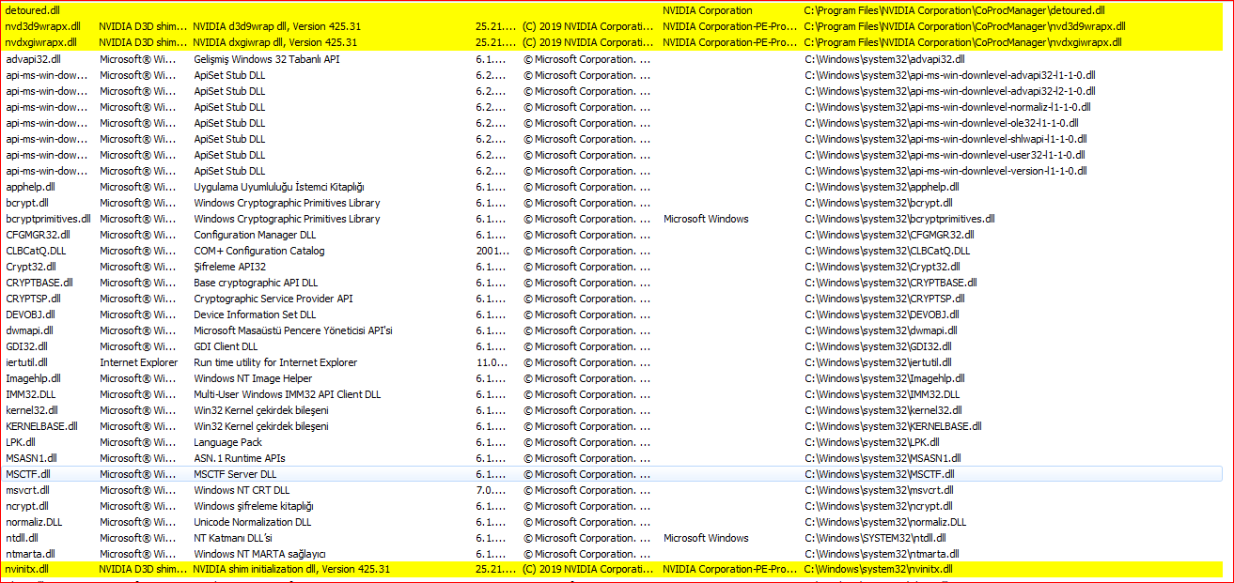1234x583 pixels.
Task: Click the "Şifreleme API32" description
Action: pyautogui.click(x=230, y=267)
